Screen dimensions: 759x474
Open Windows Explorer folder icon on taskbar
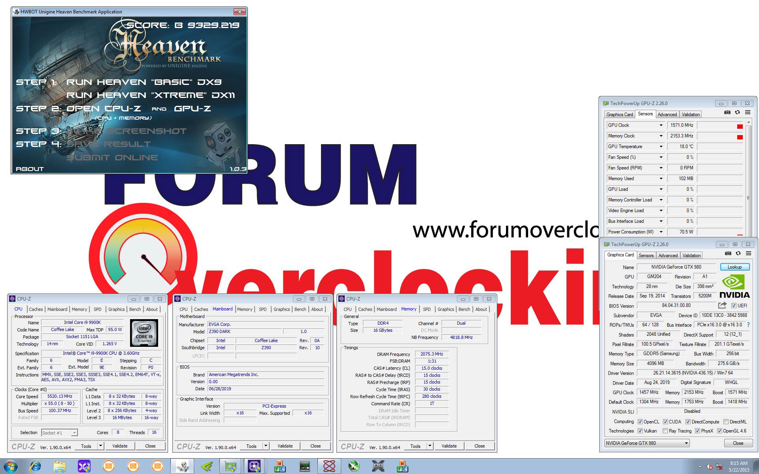tap(60, 466)
